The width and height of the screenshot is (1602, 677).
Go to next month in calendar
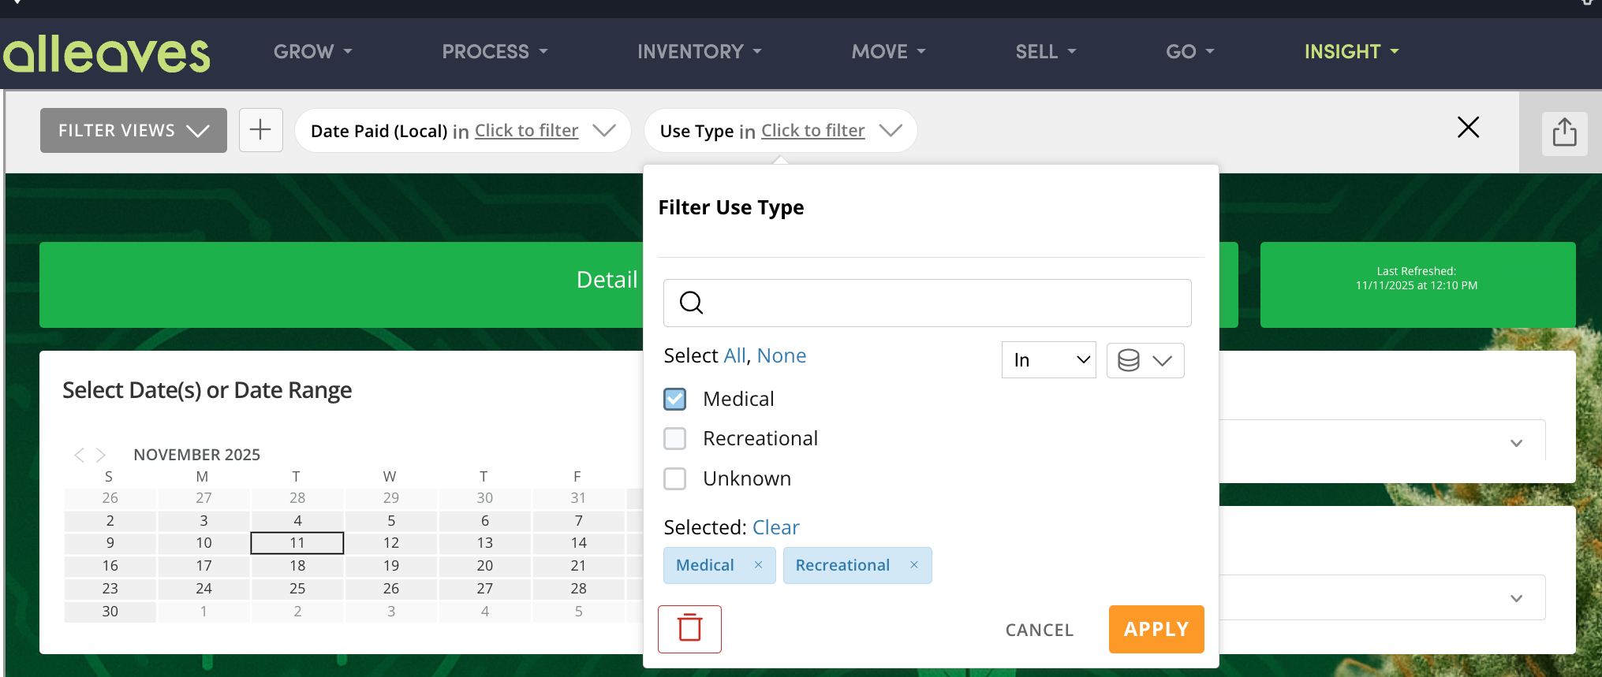point(101,455)
